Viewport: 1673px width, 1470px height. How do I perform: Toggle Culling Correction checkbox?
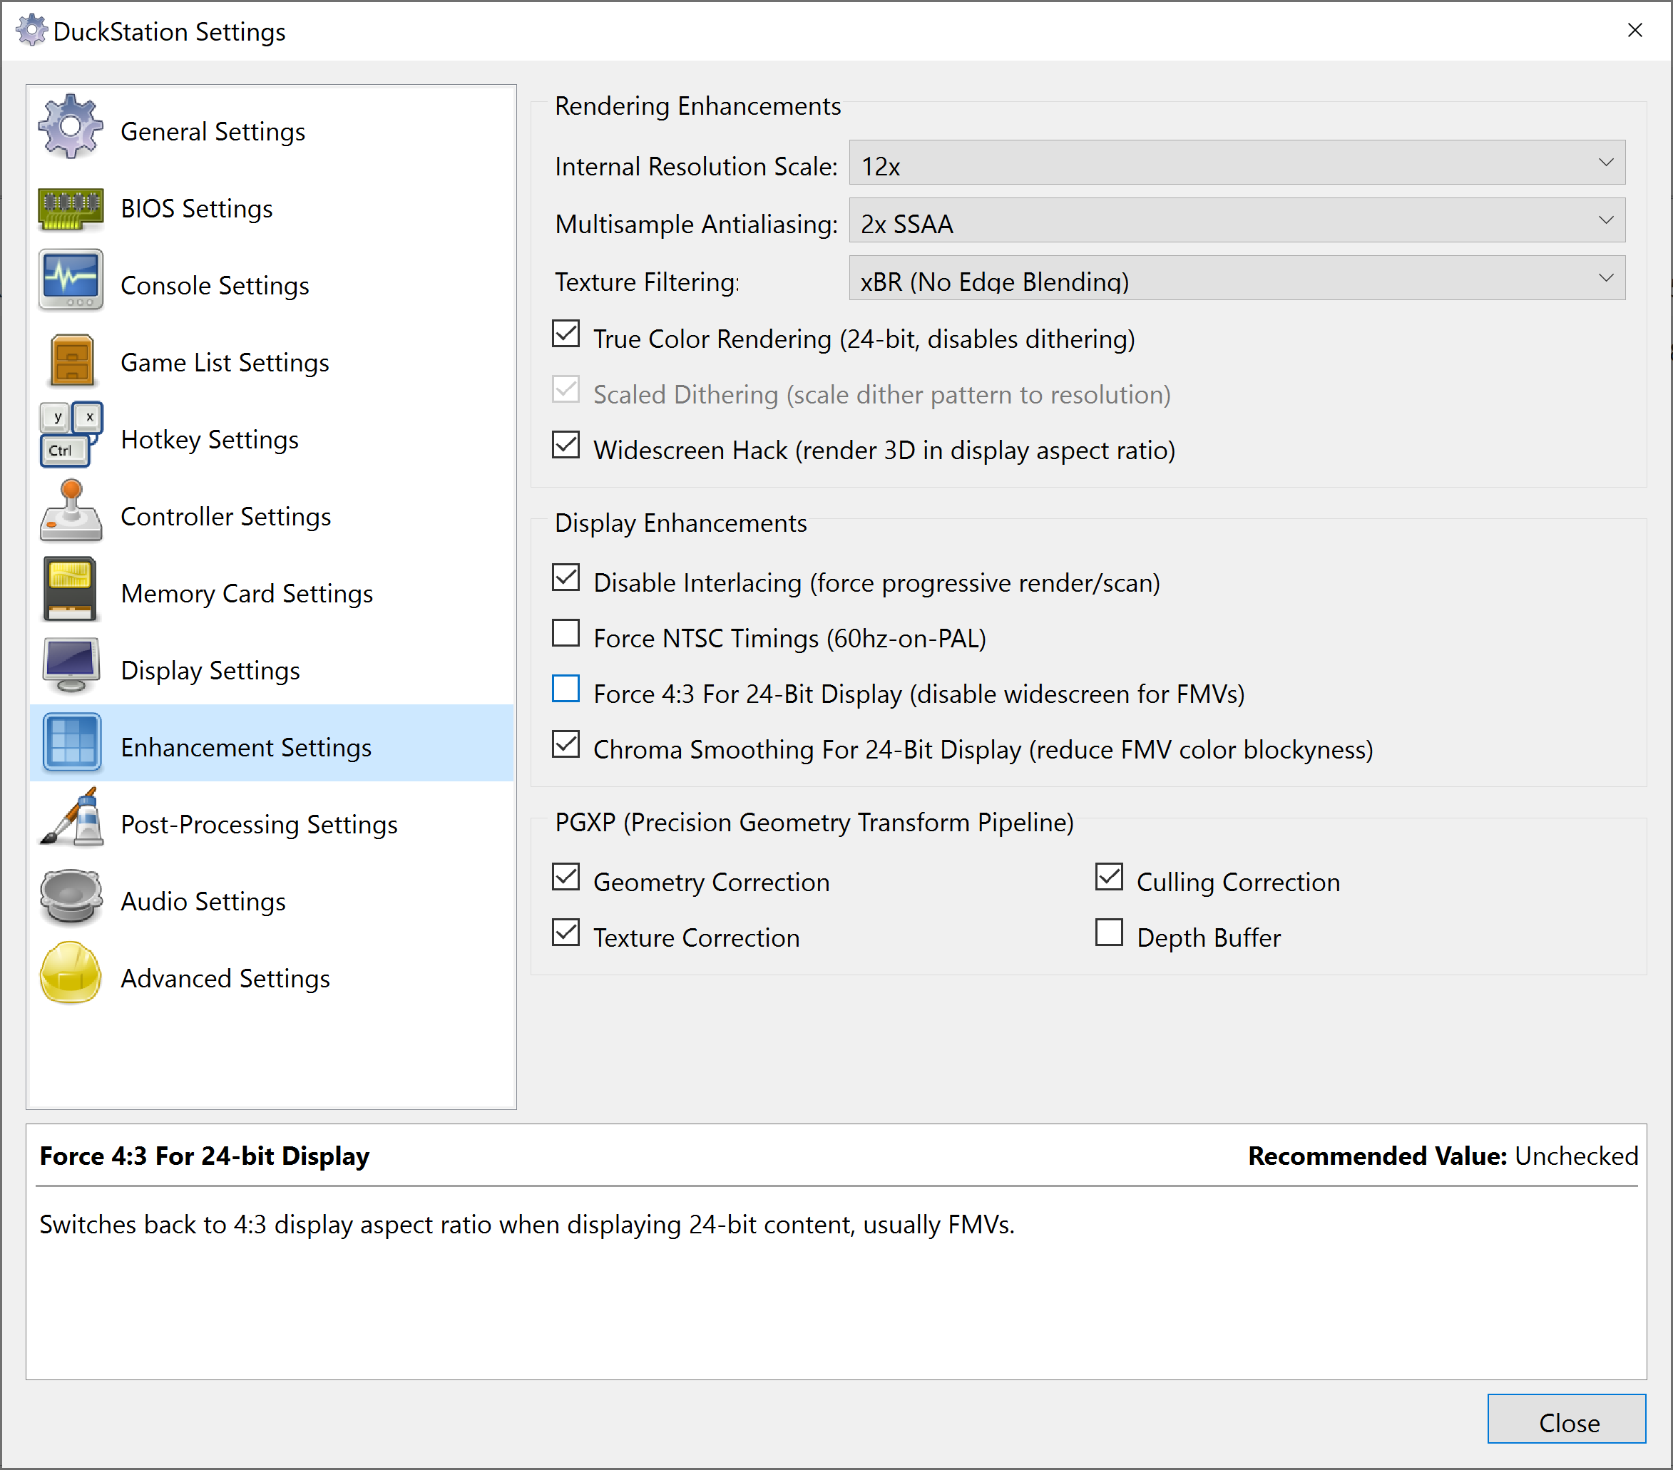pyautogui.click(x=1109, y=878)
